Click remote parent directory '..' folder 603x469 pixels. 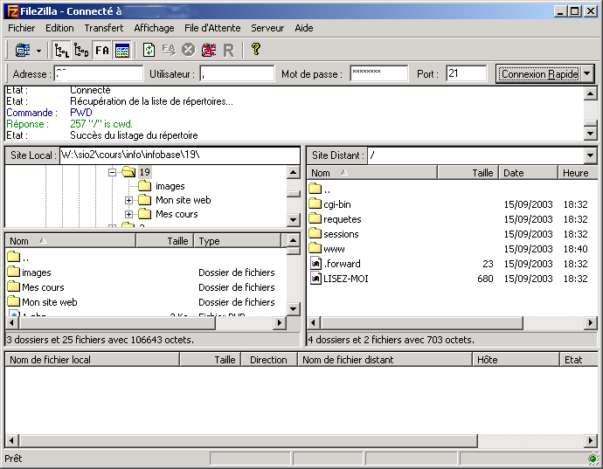[x=320, y=189]
